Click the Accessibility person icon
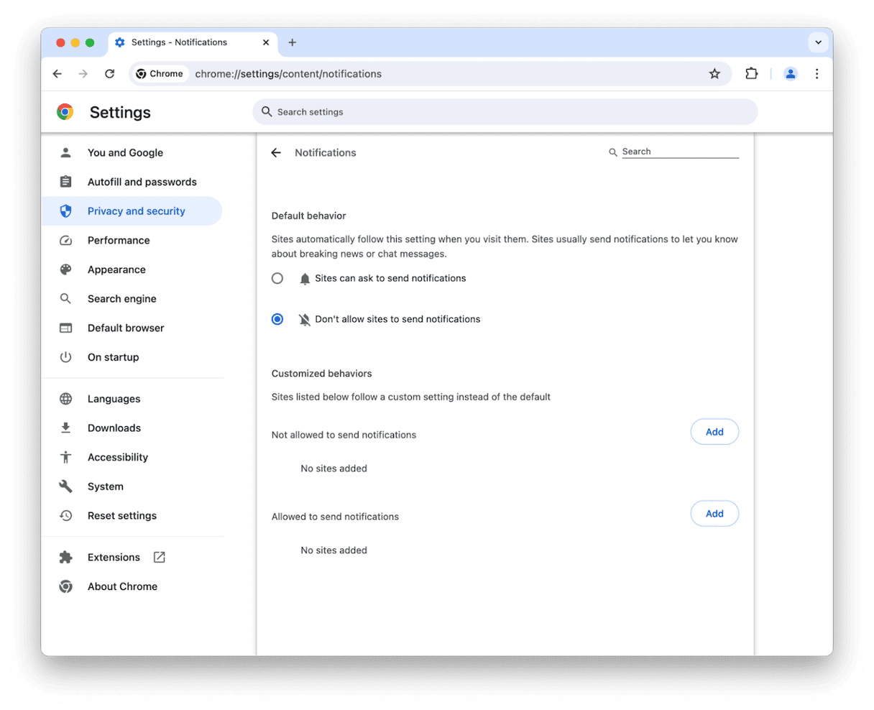This screenshot has height=710, width=874. 65,457
